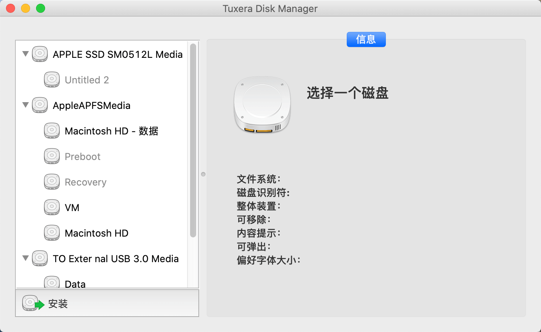Click the disk list vertical scrollbar
Viewport: 541px width, 332px height.
click(193, 140)
